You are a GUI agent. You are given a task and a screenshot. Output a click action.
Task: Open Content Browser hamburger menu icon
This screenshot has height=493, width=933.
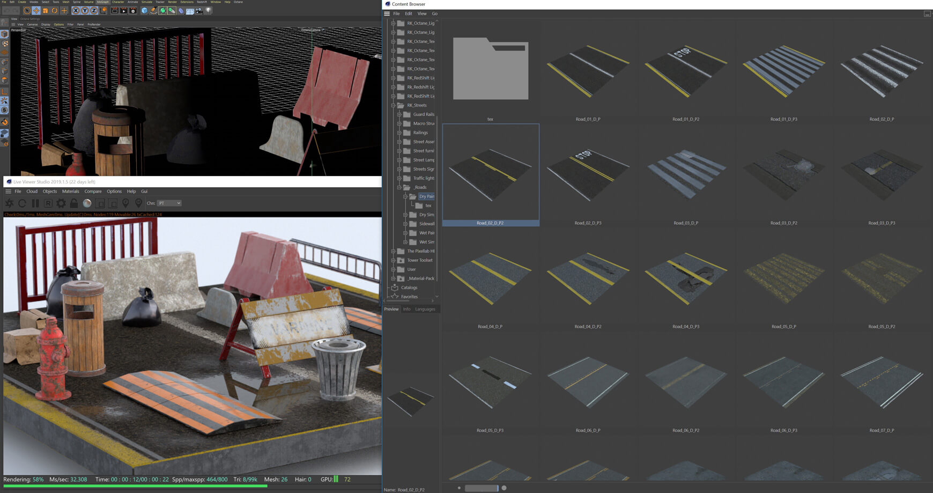click(387, 13)
